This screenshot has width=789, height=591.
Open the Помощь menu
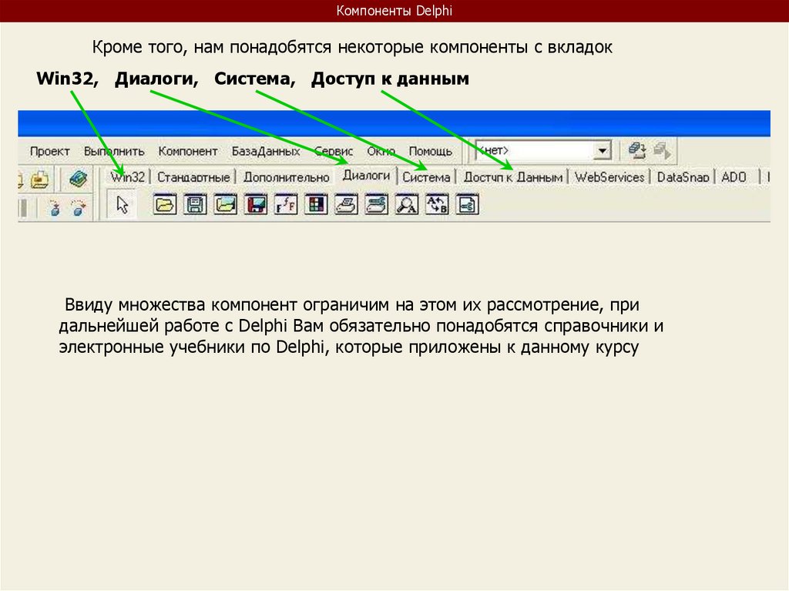430,151
